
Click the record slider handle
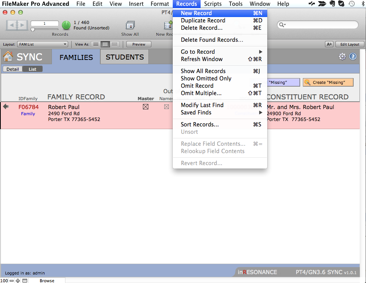tap(33, 30)
